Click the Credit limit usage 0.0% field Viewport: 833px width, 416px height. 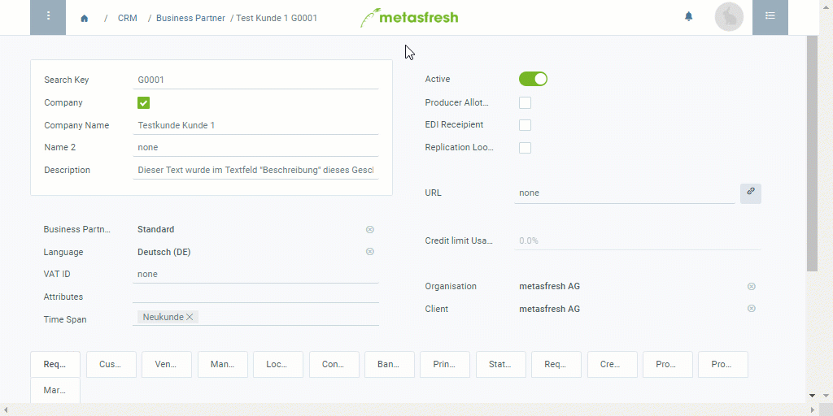pos(638,240)
